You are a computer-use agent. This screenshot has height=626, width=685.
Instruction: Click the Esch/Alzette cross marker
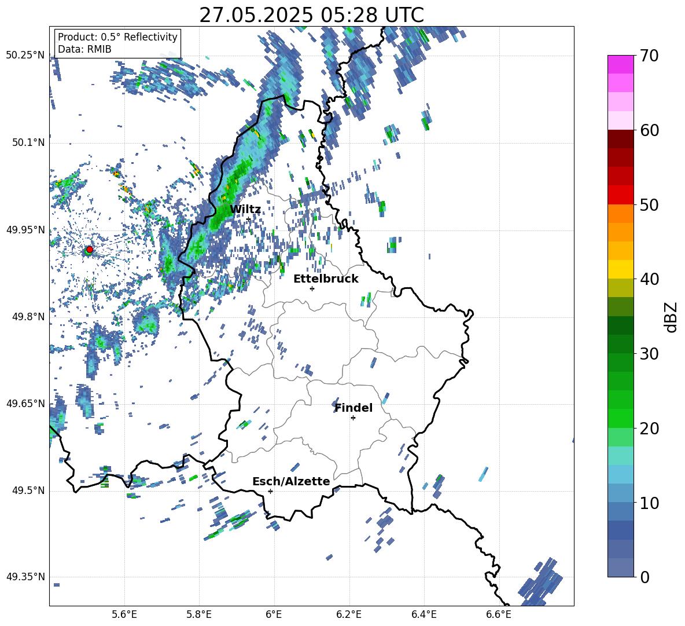coord(270,491)
